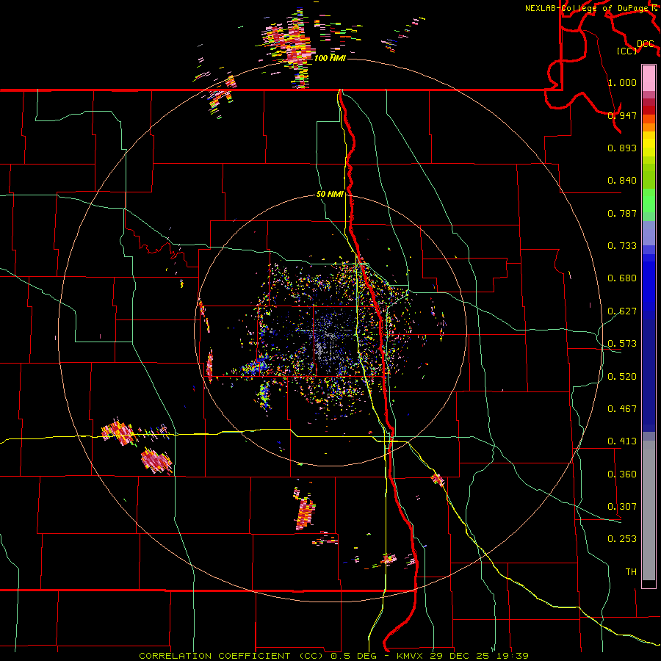Pick the dark red segment of the color bar
The image size is (661, 661).
point(649,109)
